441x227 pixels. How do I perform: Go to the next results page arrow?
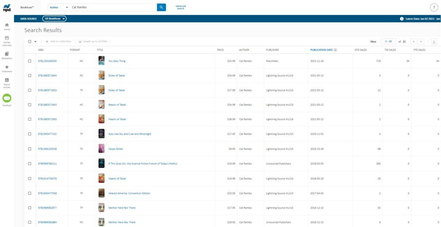[421, 42]
